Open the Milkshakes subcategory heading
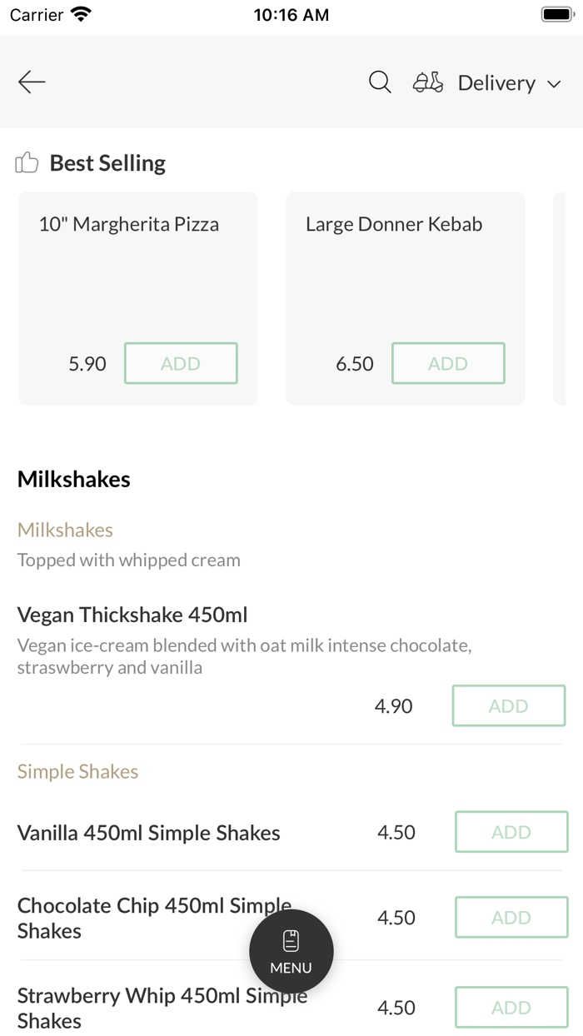583x1036 pixels. [x=65, y=530]
